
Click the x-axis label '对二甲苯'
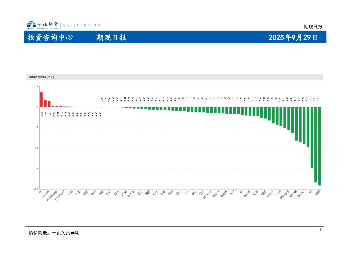(207, 195)
